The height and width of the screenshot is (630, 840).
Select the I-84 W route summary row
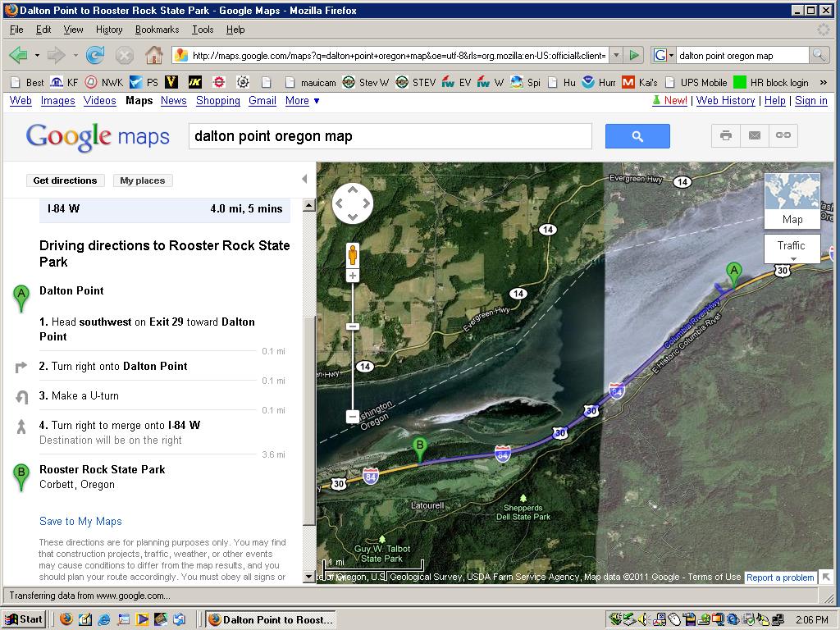coord(165,209)
